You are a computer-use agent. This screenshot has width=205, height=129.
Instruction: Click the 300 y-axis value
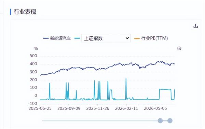click(33, 72)
